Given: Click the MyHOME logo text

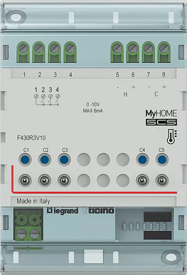Looking at the screenshot, I should click(x=161, y=114).
